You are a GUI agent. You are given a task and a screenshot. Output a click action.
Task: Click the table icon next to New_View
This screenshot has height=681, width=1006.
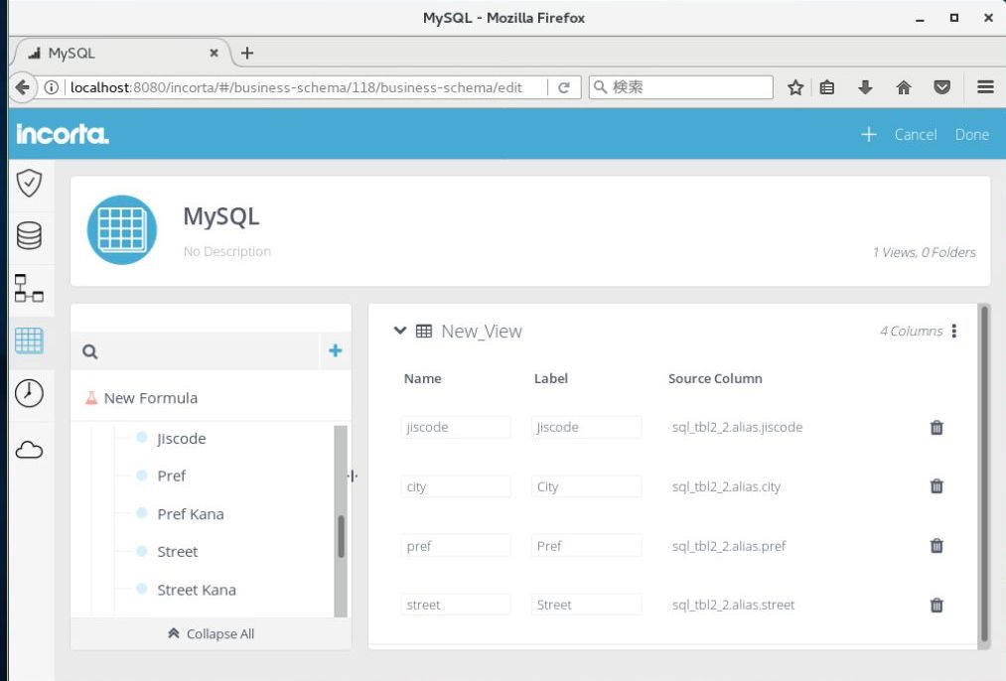coord(424,331)
